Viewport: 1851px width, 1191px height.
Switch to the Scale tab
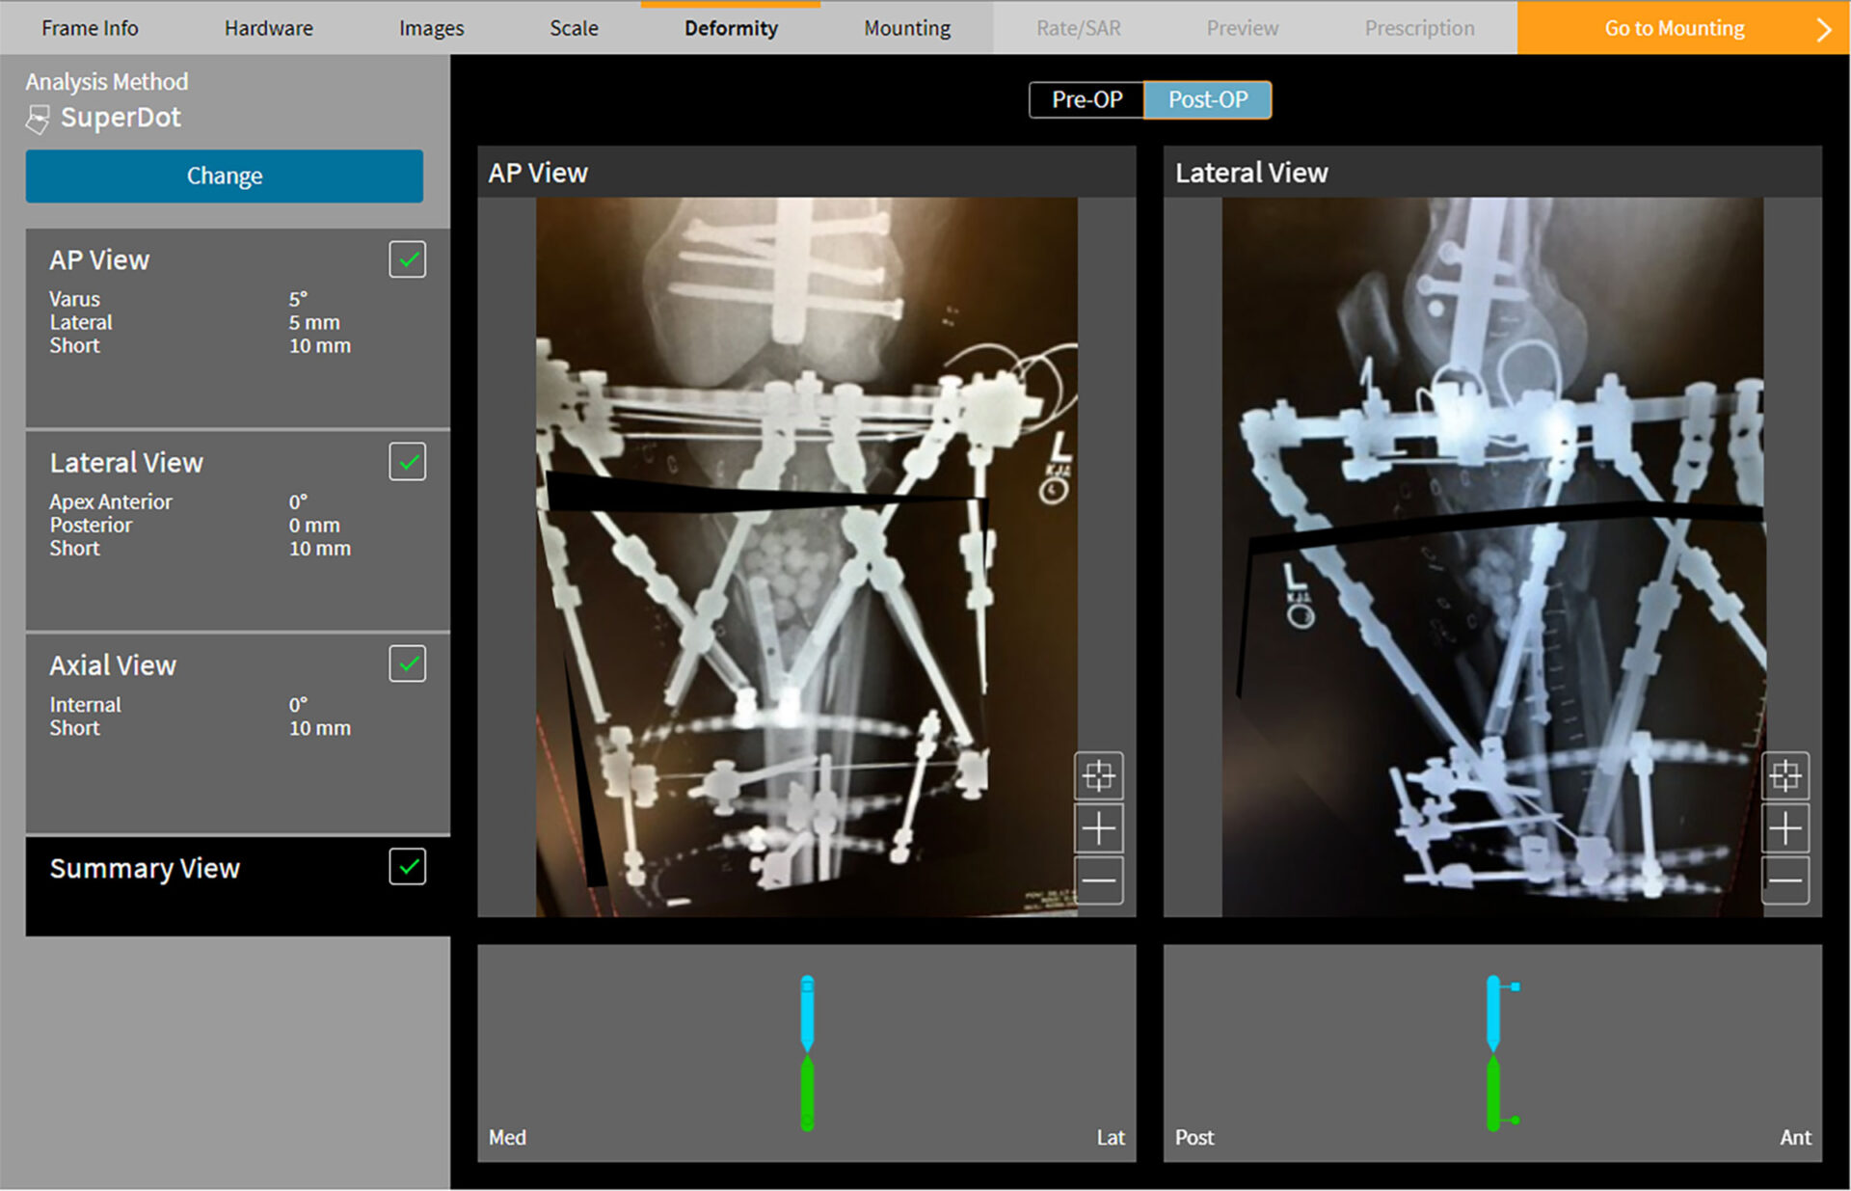tap(574, 29)
